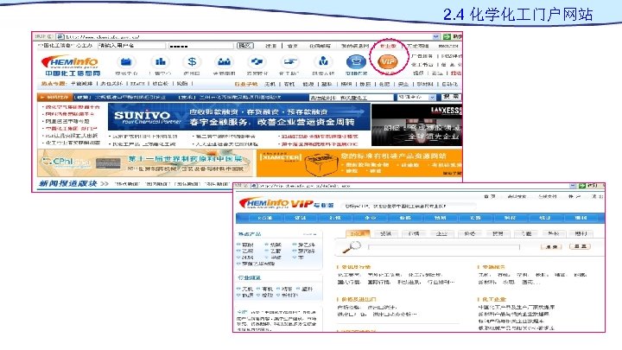Click page icon beside URL in VIP window
The image size is (622, 350).
254,186
